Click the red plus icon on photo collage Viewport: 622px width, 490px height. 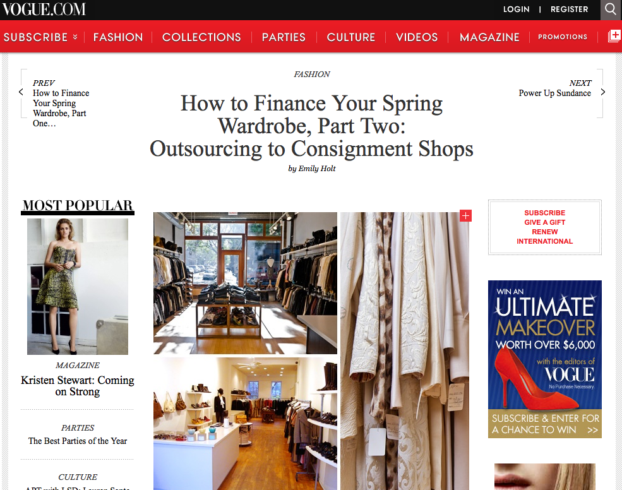point(465,216)
